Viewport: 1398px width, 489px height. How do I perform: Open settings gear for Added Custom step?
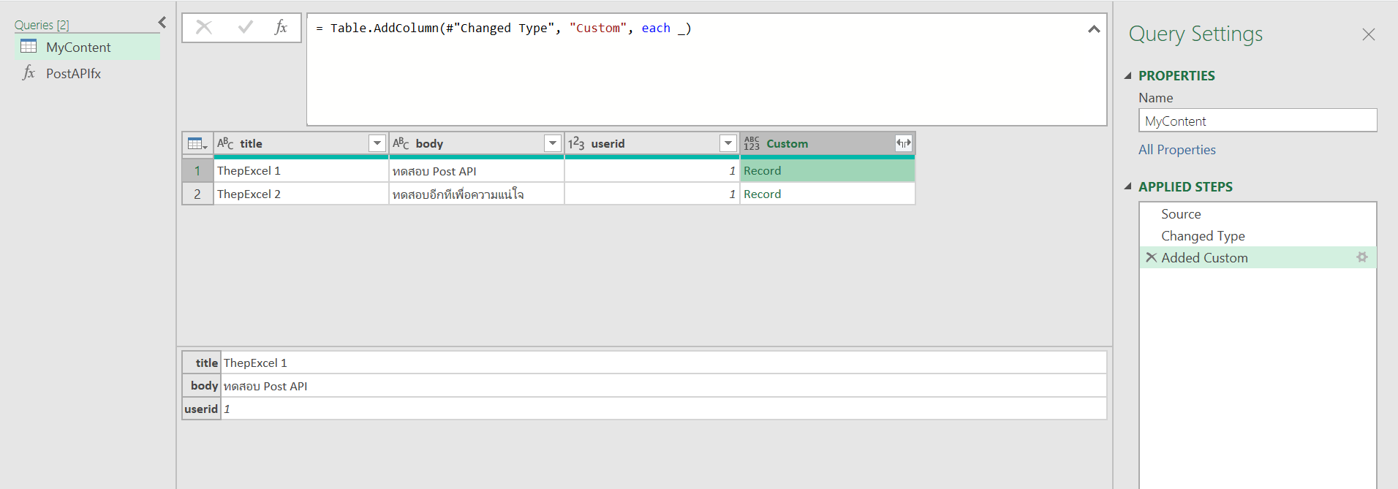(1361, 257)
